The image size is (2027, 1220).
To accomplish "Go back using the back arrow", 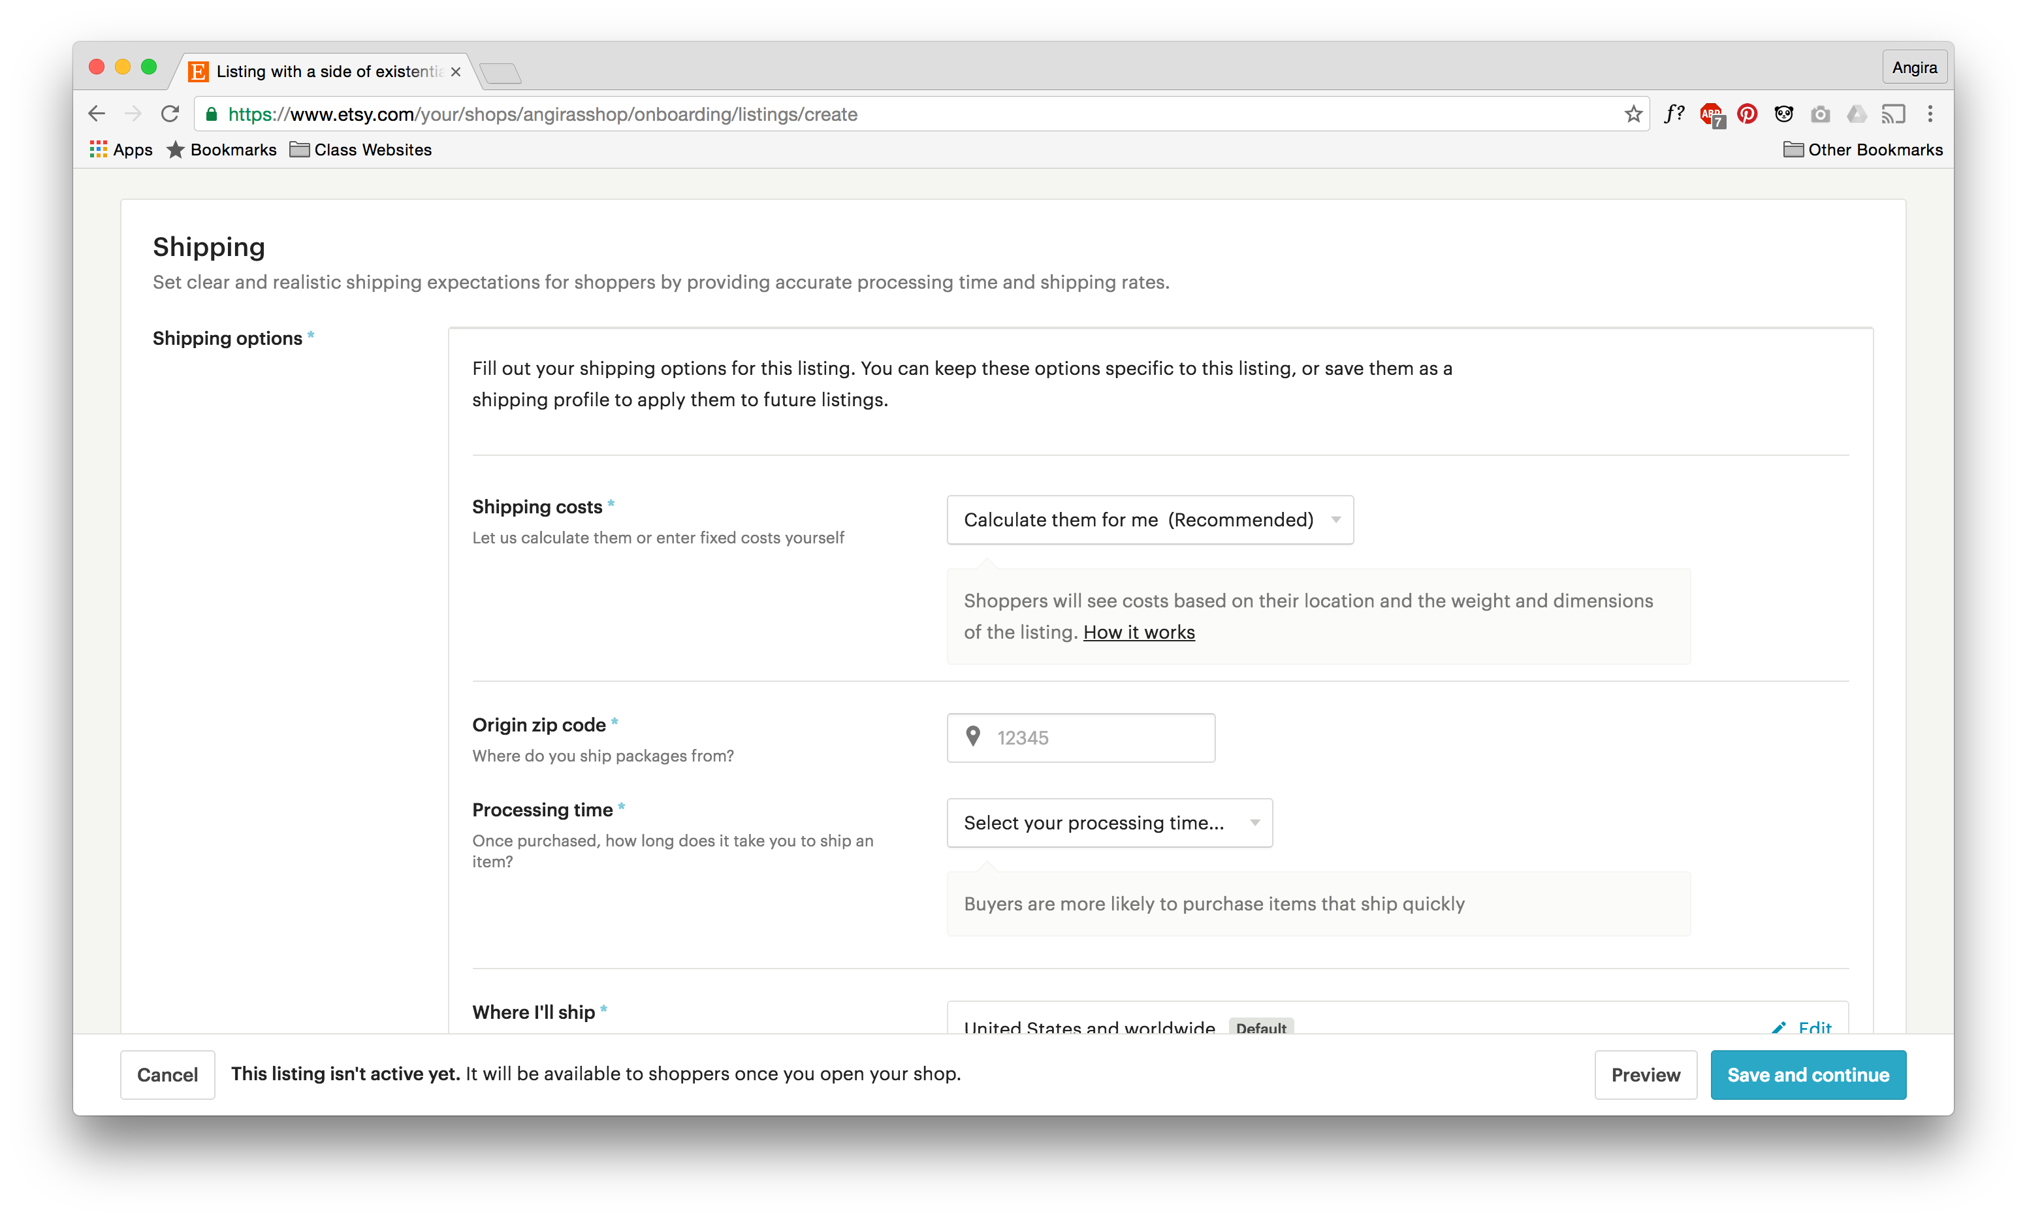I will (97, 114).
